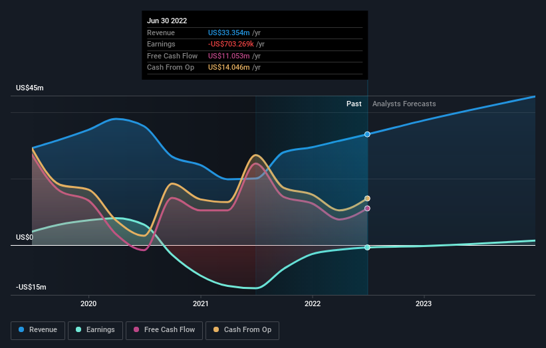The width and height of the screenshot is (546, 348).
Task: Click the blue Revenue data point marker
Action: (x=367, y=134)
